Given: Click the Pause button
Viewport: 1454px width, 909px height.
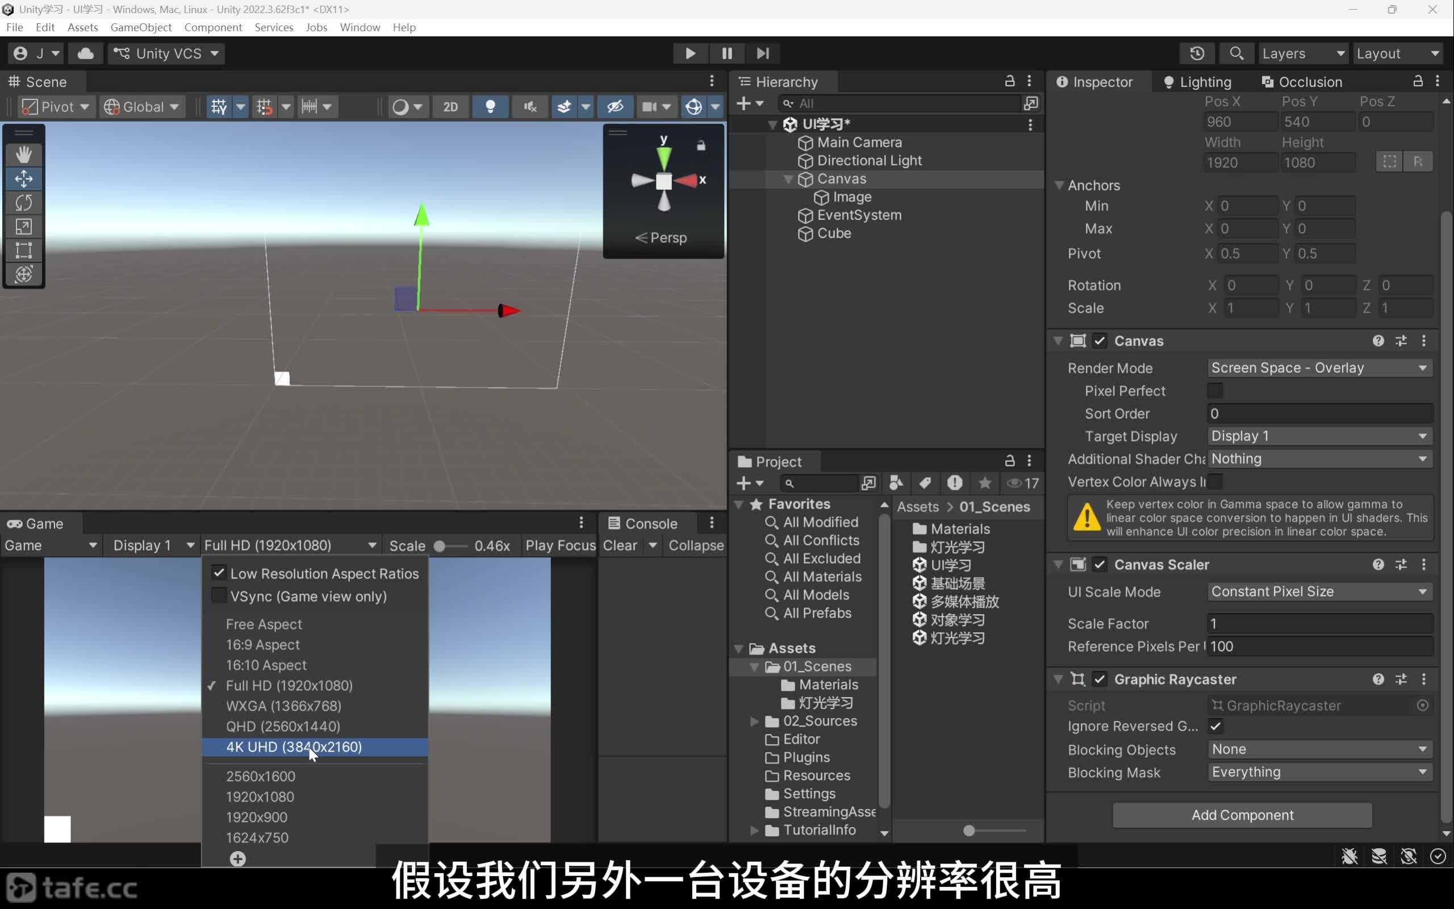Looking at the screenshot, I should click(x=726, y=53).
